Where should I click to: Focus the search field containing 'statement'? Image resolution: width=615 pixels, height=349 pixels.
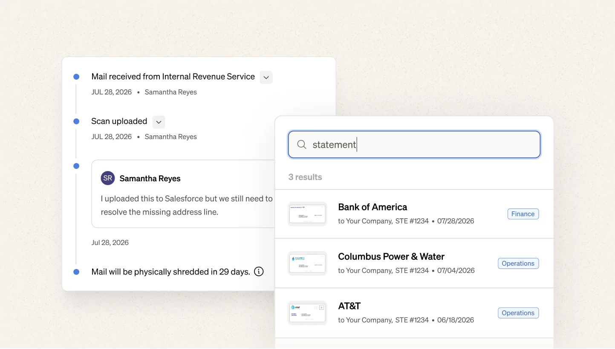pos(414,145)
